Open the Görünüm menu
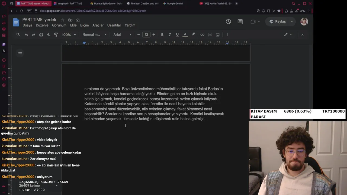Image resolution: width=347 pixels, height=195 pixels. tap(59, 25)
